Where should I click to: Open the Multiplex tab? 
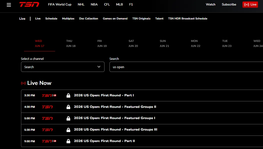click(68, 18)
